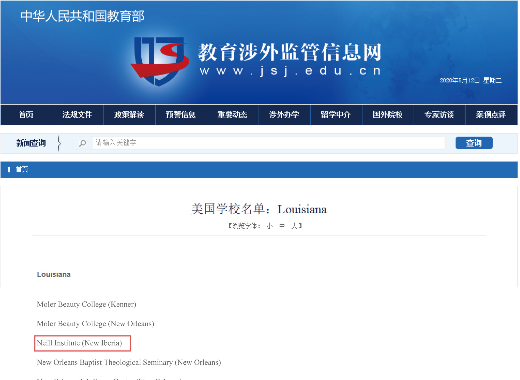Viewport: 520px width, 380px height.
Task: Set browsing font size to 大
Action: coord(294,226)
